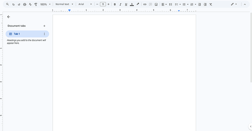The height and width of the screenshot is (131, 252).
Task: Open the highlight color marker
Action: [x=138, y=4]
